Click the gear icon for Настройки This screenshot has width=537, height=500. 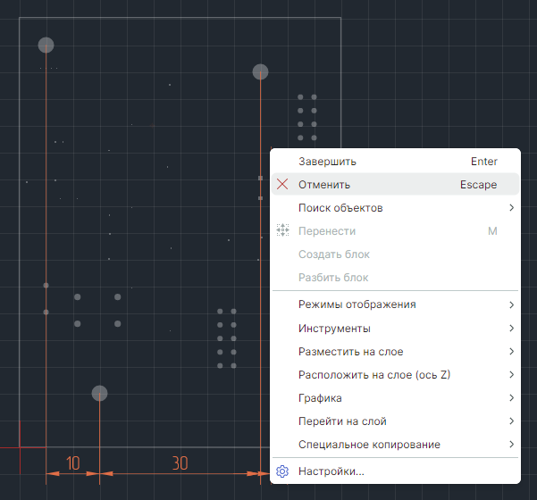tap(282, 471)
